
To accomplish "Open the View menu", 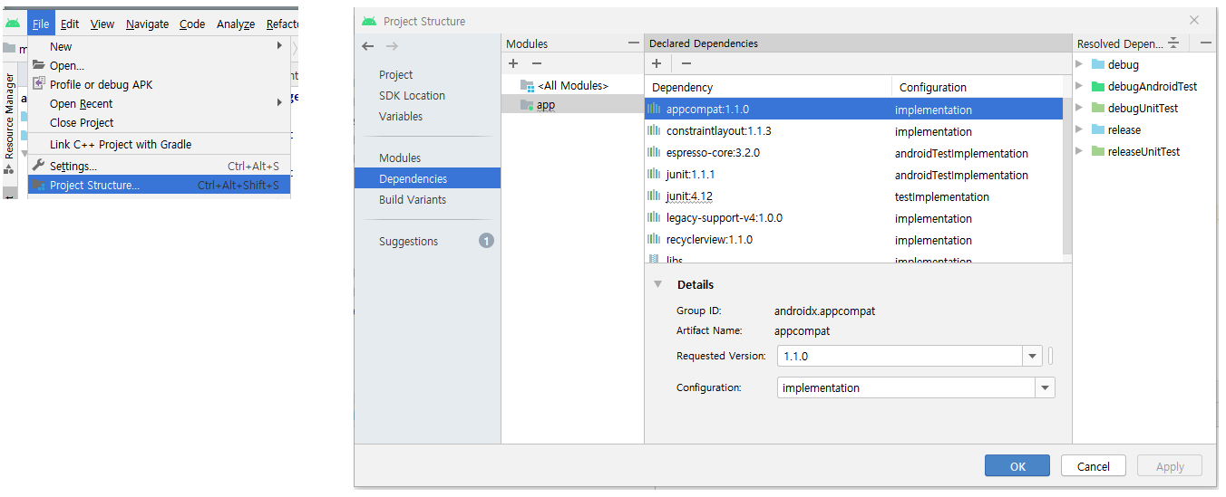I will pos(102,24).
